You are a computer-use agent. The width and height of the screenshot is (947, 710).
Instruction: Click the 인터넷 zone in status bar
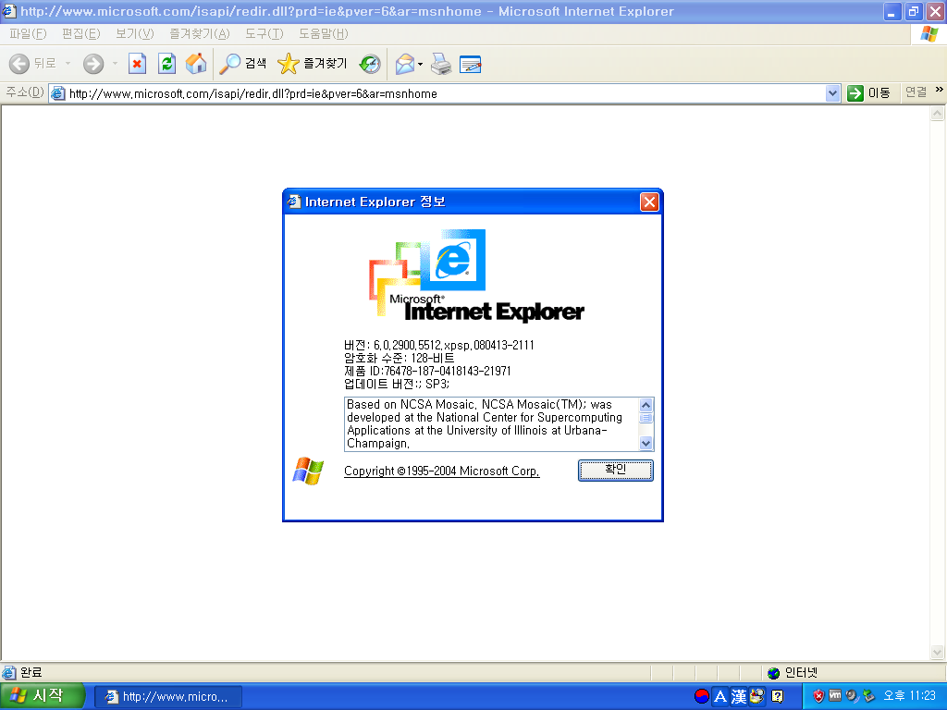coord(793,672)
